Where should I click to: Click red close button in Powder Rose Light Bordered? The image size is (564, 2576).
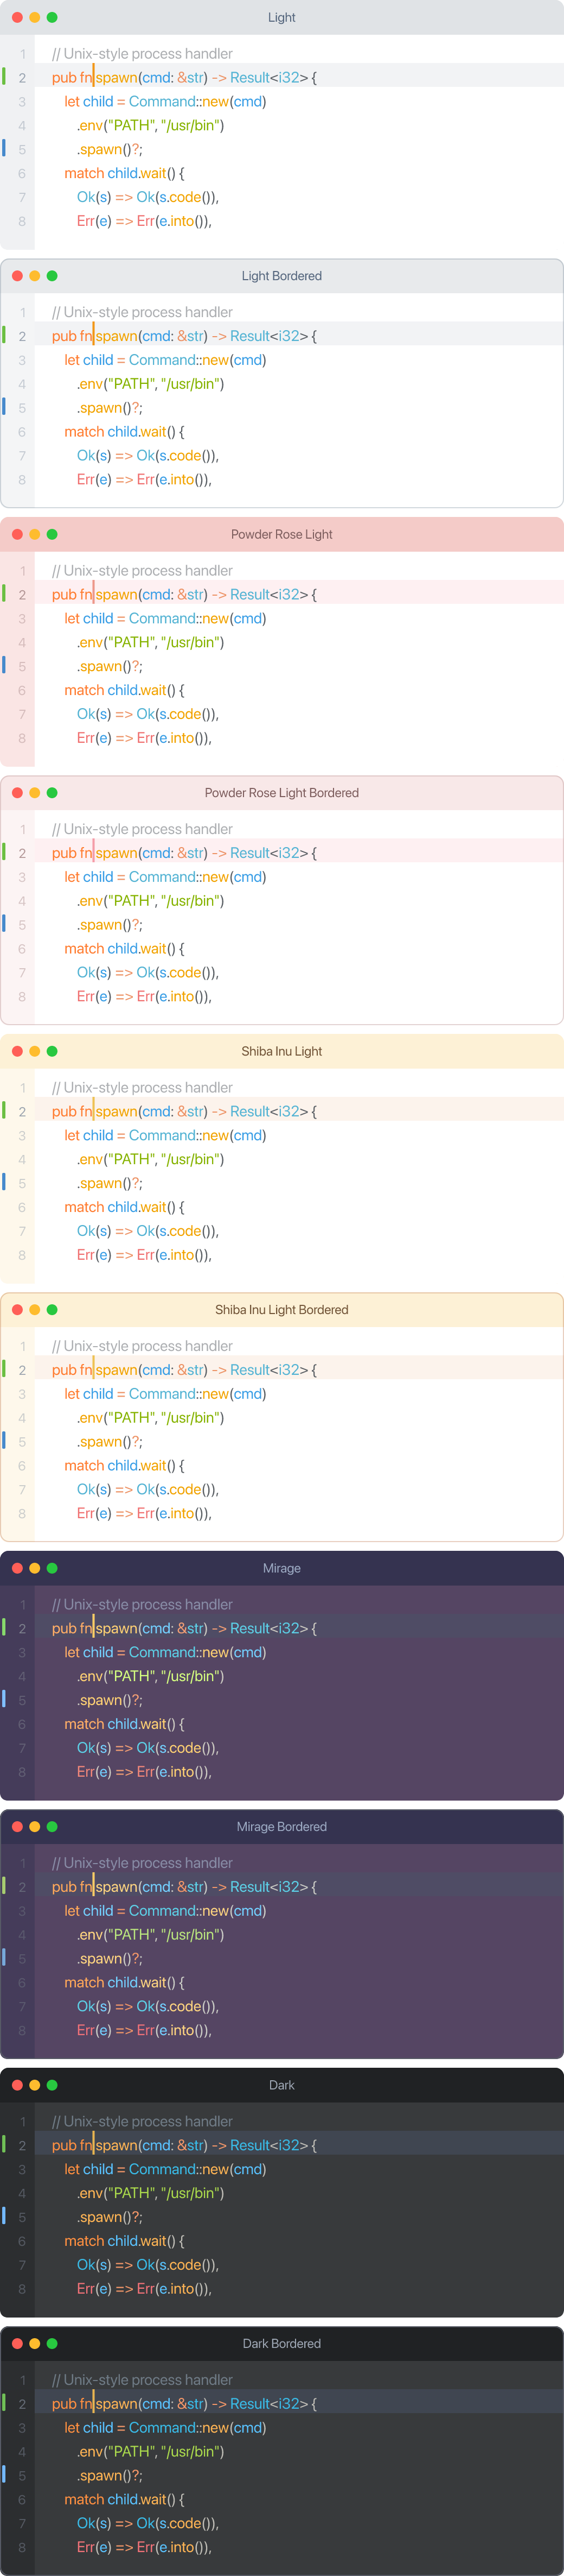[x=17, y=792]
